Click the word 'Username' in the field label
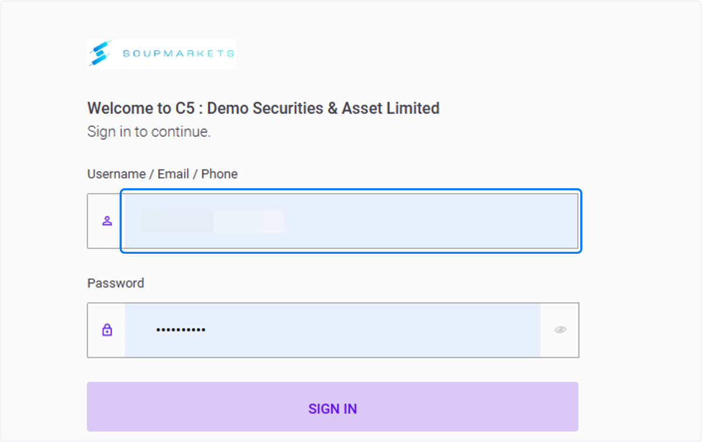Screen dimensions: 702x442 click(x=116, y=174)
